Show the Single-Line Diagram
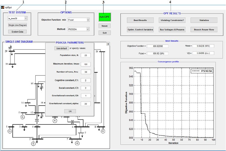226x151 pixels. tap(18, 25)
